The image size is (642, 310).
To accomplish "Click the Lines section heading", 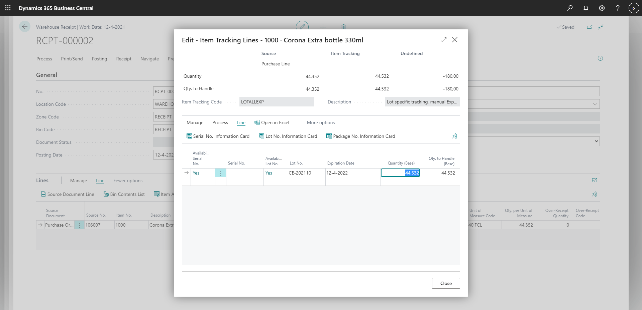I will pos(42,181).
